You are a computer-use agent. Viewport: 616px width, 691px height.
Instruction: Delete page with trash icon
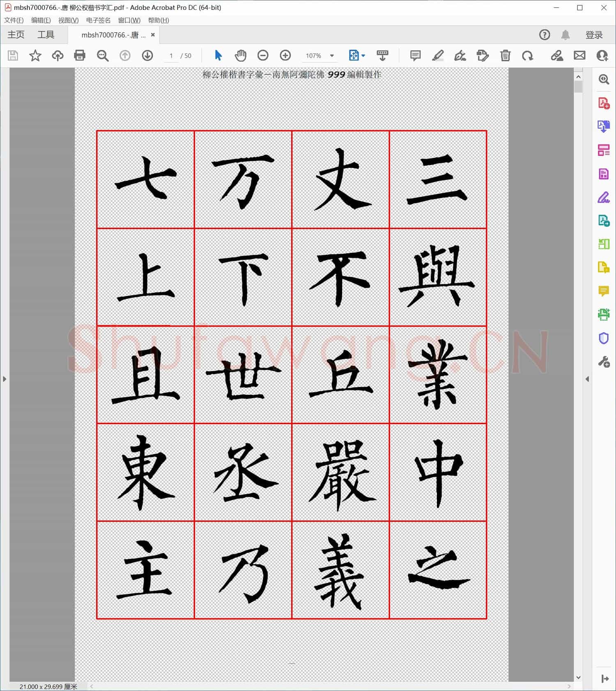[505, 56]
